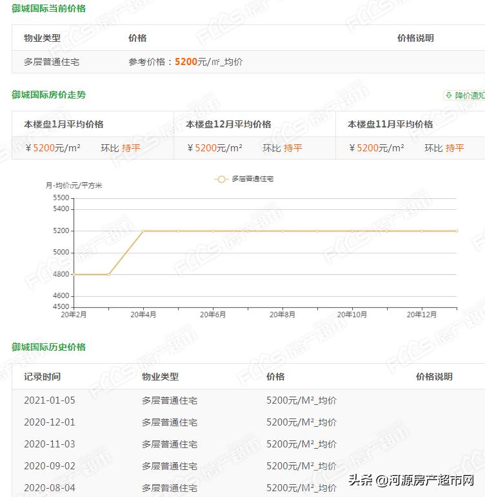The image size is (485, 497).
Task: Select the 御城国际房价走势 heading
Action: point(48,95)
